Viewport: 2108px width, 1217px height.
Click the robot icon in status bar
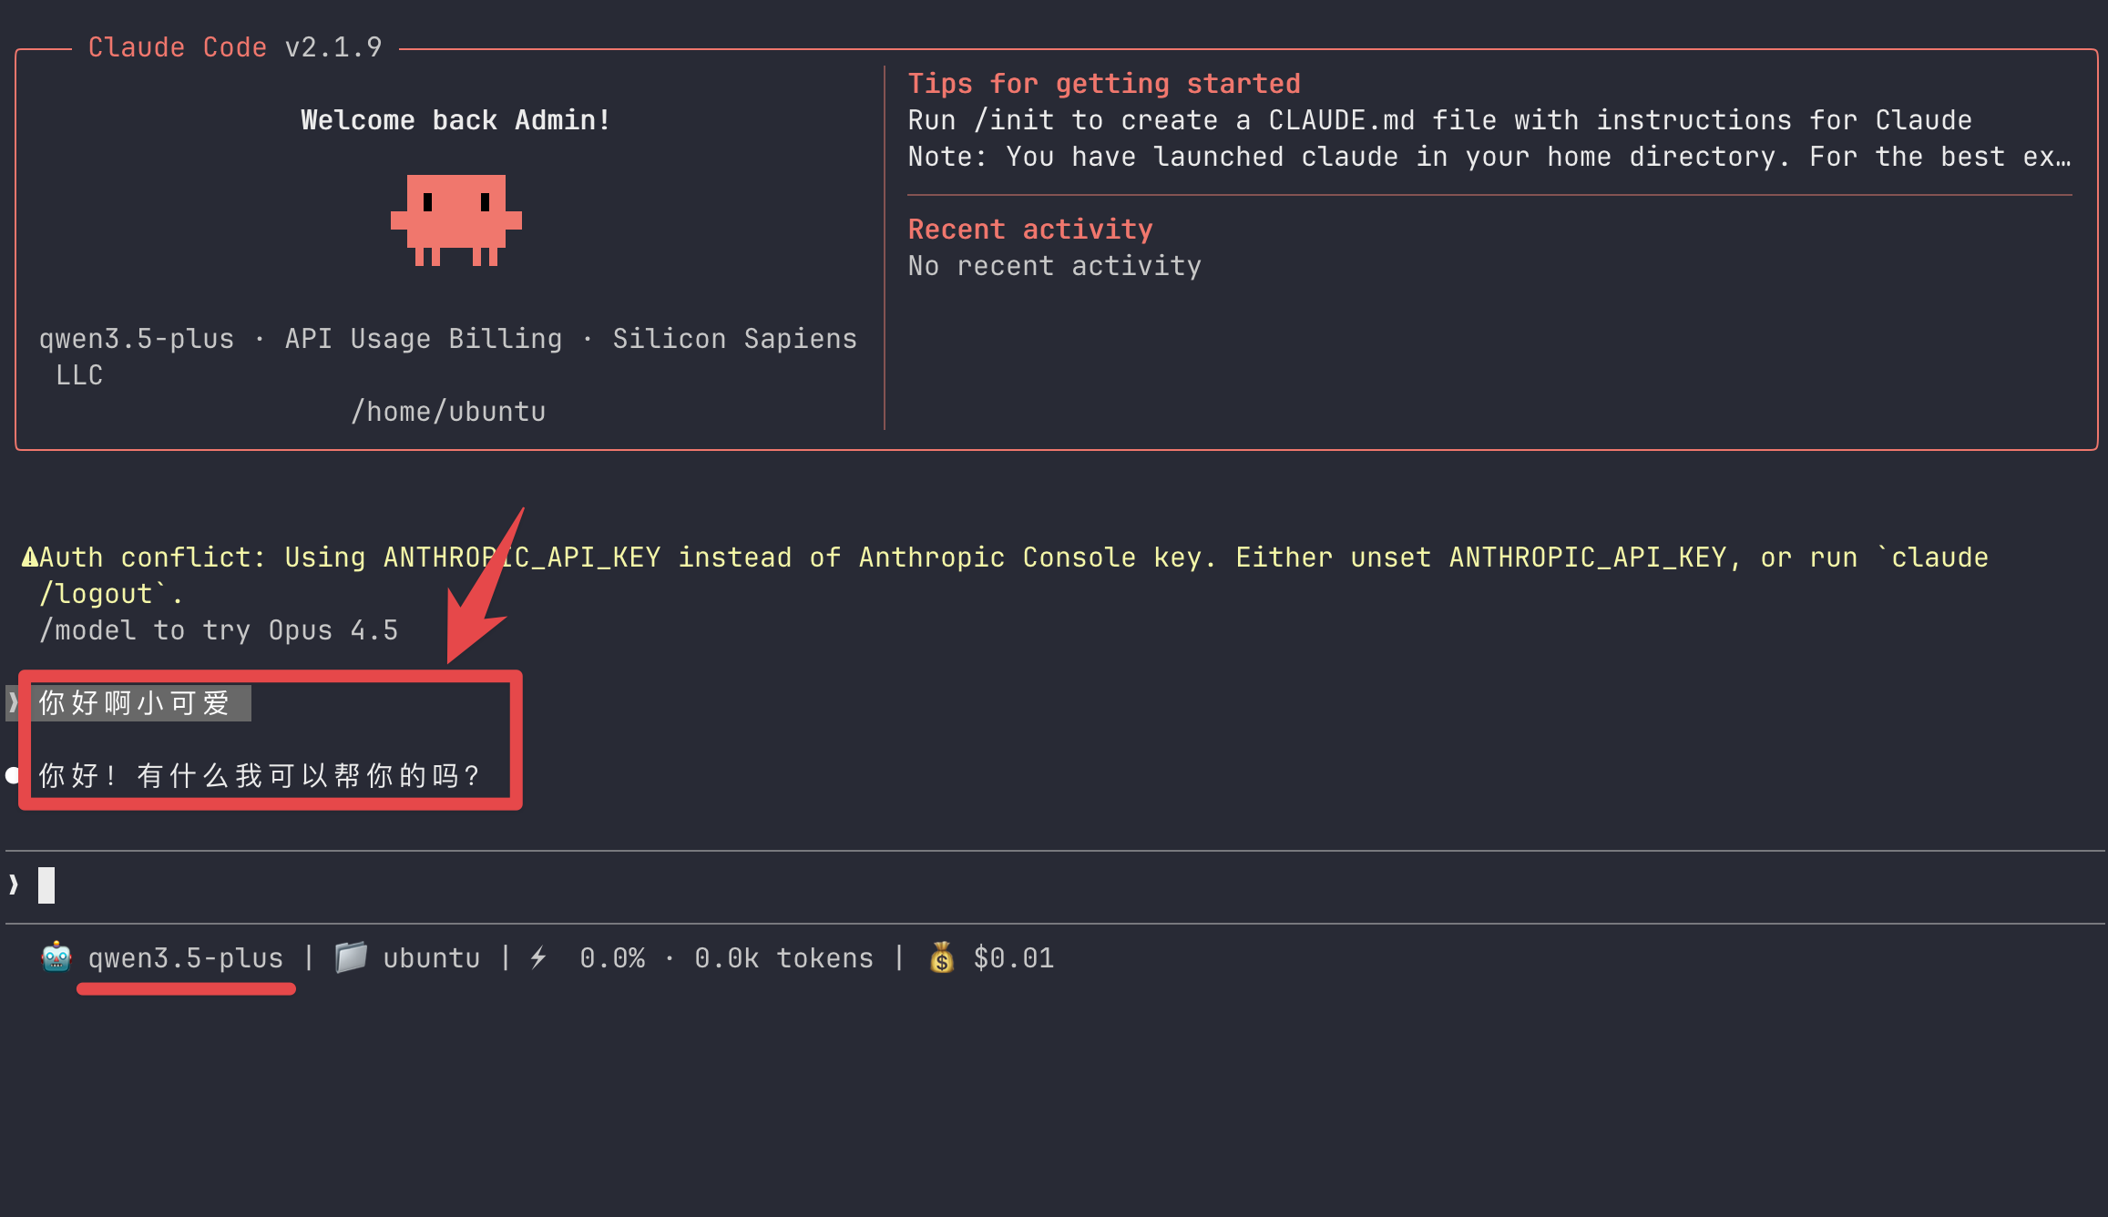(x=56, y=957)
